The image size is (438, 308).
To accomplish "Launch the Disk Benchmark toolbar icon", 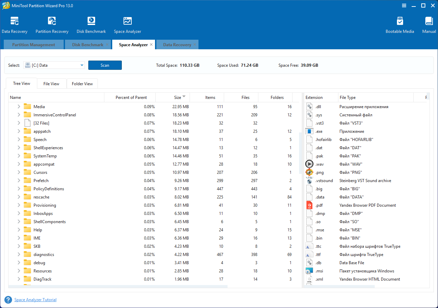I will pos(91,21).
